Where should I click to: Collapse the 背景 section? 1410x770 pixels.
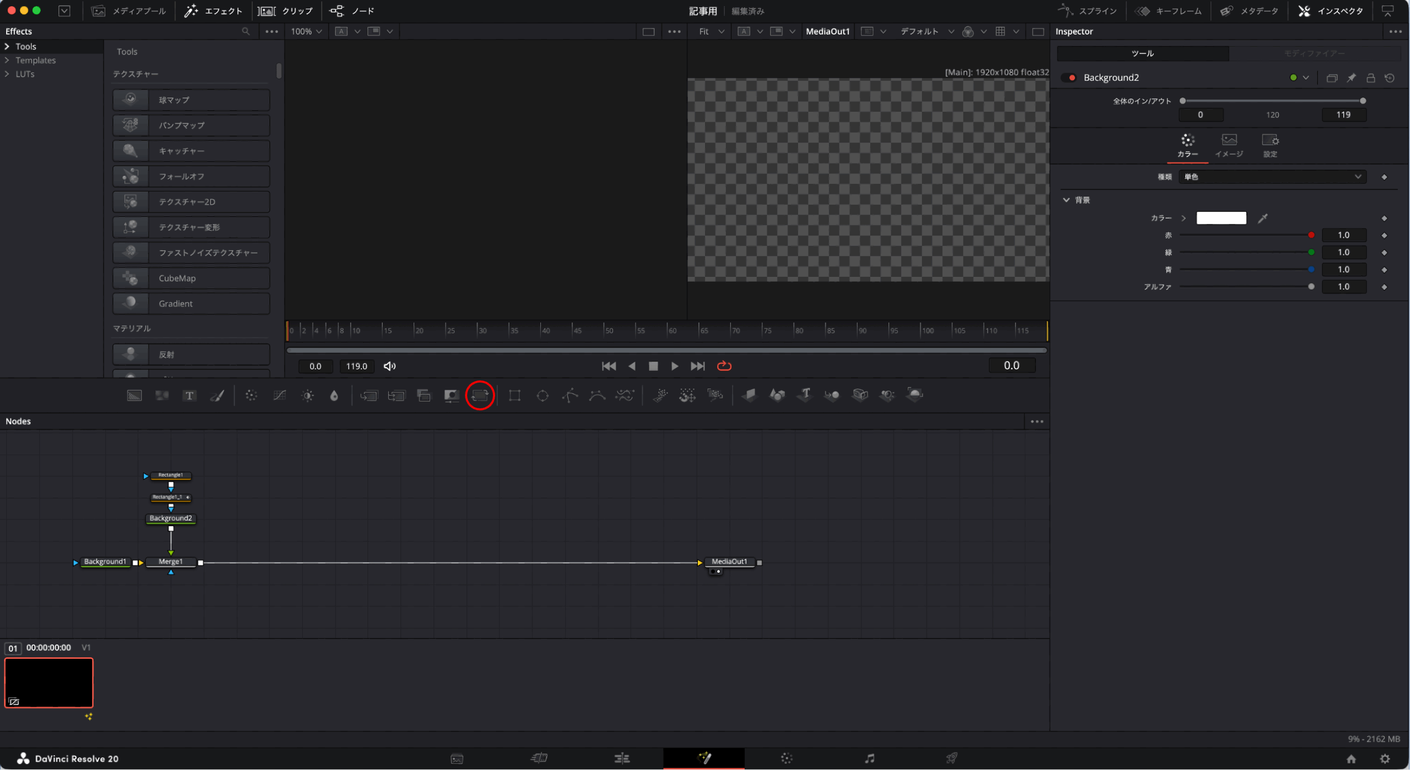point(1066,200)
